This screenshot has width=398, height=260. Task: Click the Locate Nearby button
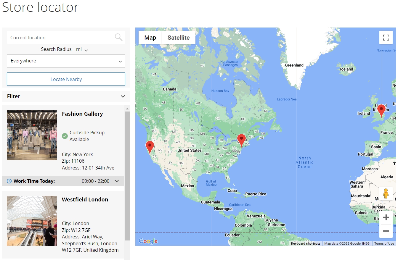66,79
